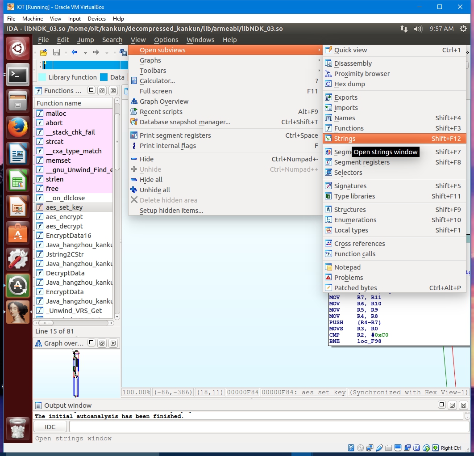This screenshot has height=456, width=474.
Task: Open the Hex dump subview
Action: pyautogui.click(x=394, y=84)
